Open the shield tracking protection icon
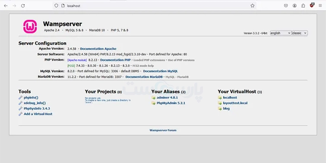The height and width of the screenshot is (163, 326). pos(56,6)
